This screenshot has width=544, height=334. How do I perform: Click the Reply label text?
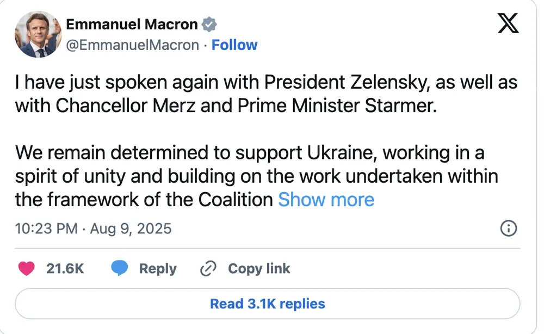click(158, 268)
